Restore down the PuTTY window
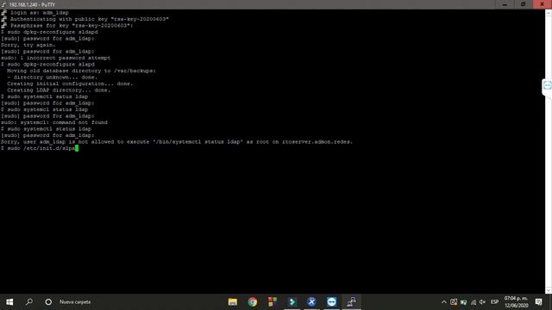552x310 pixels. (x=524, y=4)
